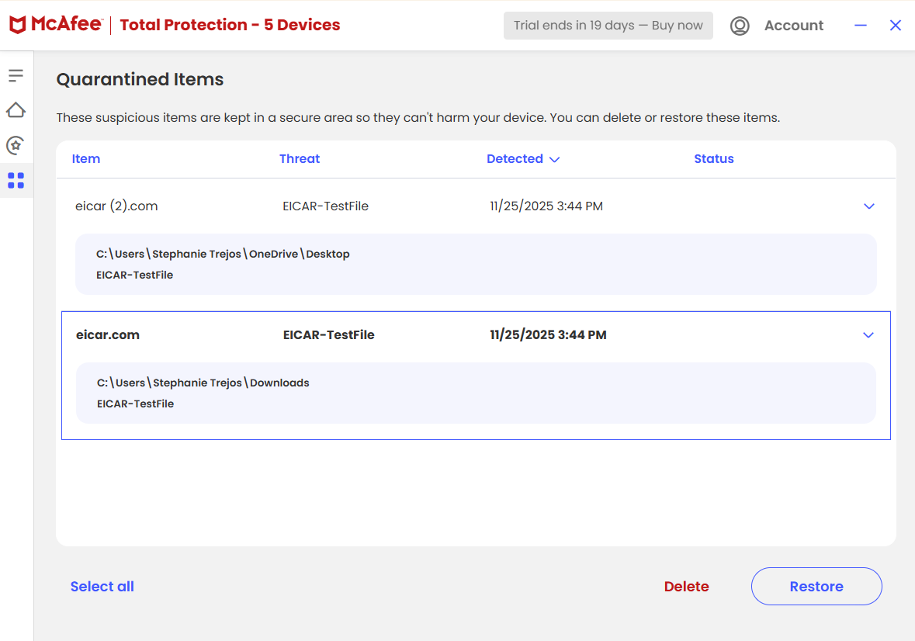Viewport: 915px width, 641px height.
Task: Close the McAfee window
Action: click(896, 25)
